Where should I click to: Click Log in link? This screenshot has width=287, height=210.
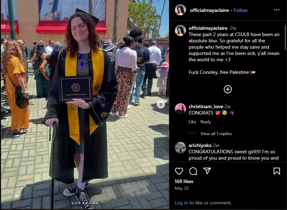[x=181, y=203]
